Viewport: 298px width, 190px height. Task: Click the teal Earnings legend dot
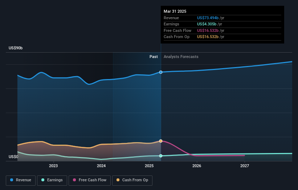[x=43, y=180]
